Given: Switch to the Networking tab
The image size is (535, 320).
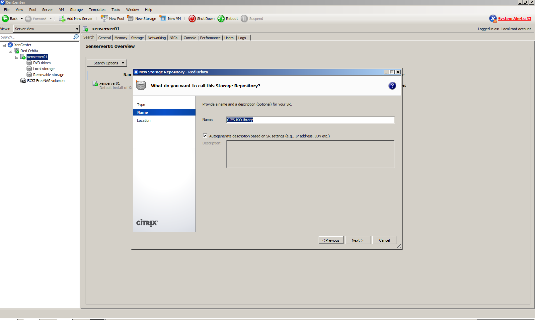Looking at the screenshot, I should [156, 38].
